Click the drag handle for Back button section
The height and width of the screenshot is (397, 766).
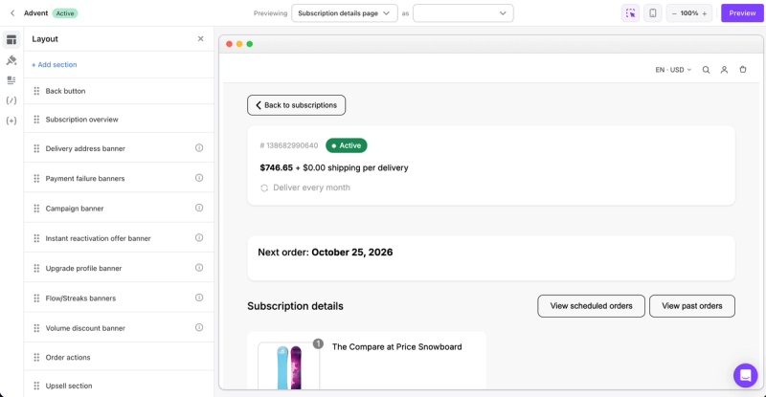(36, 91)
